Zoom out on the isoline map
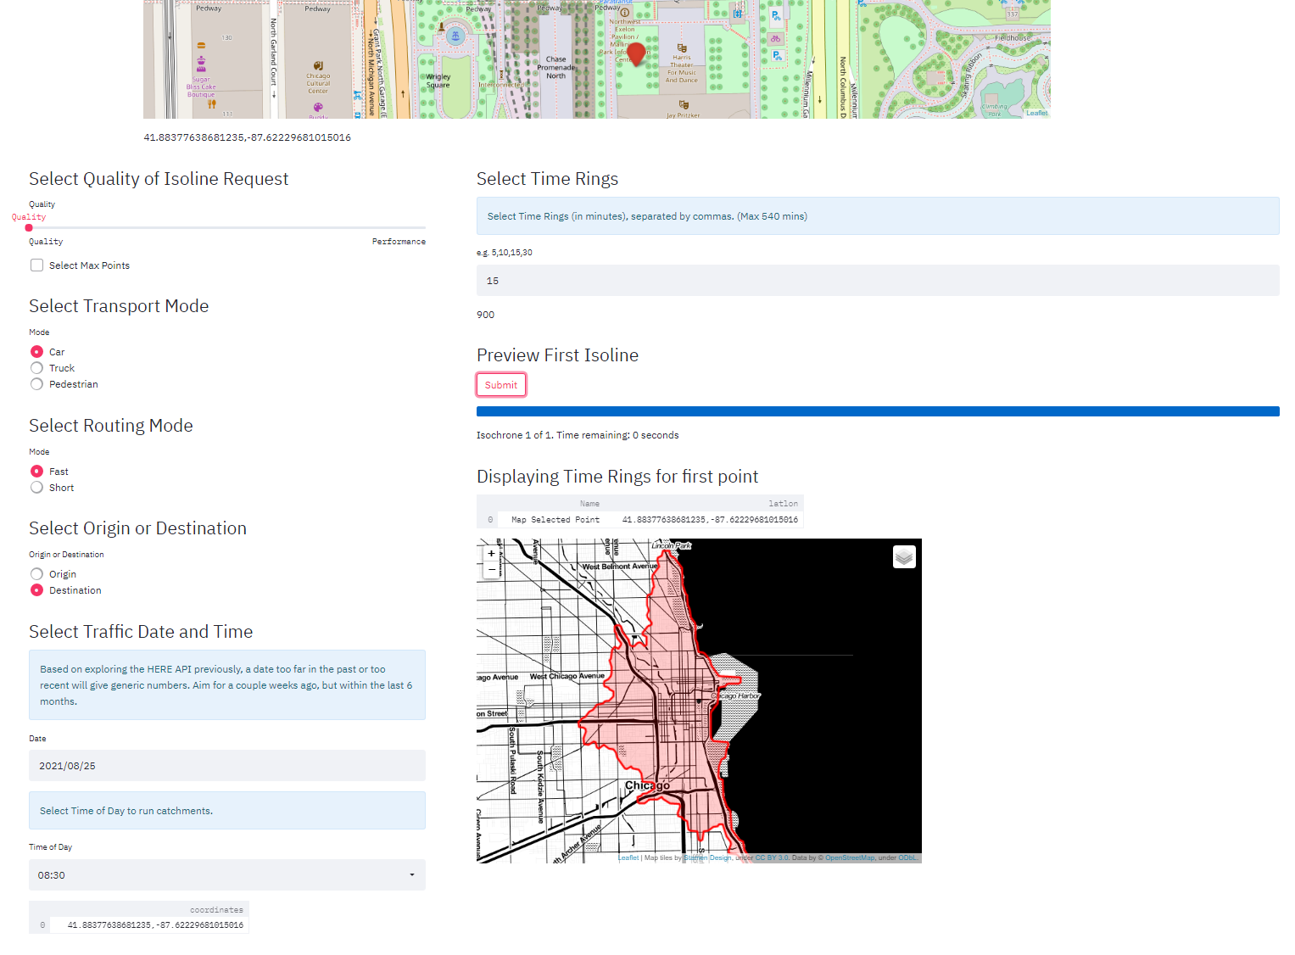Screen dimensions: 1295x955 (x=491, y=570)
